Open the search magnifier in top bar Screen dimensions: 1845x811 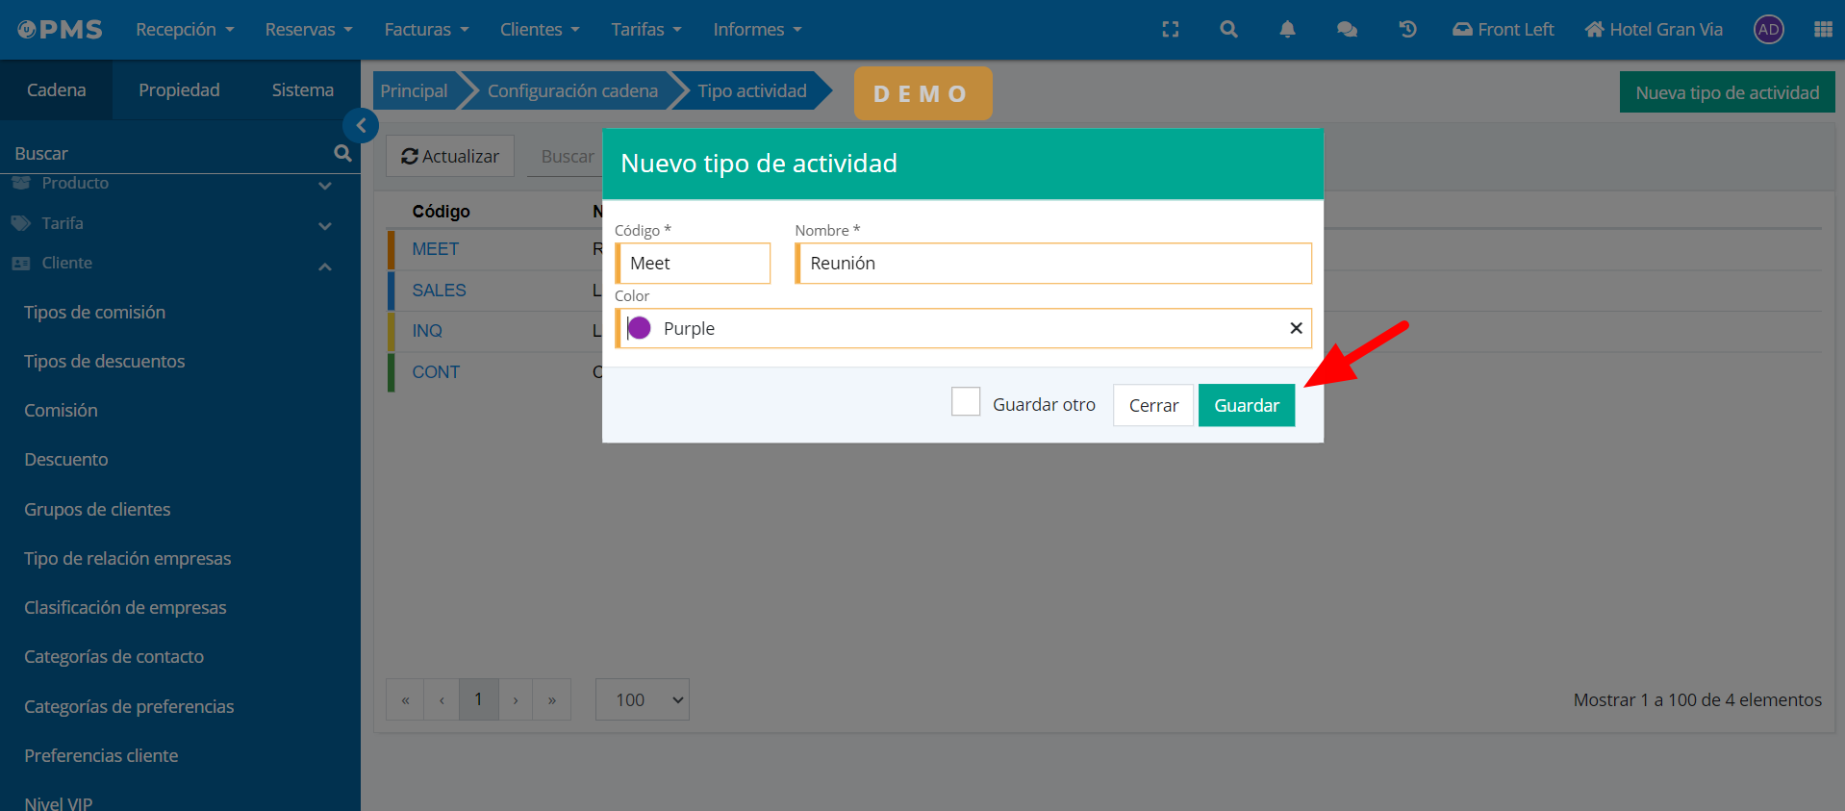pos(1228,30)
